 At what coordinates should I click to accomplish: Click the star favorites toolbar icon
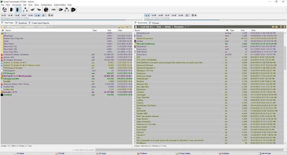(x=25, y=10)
